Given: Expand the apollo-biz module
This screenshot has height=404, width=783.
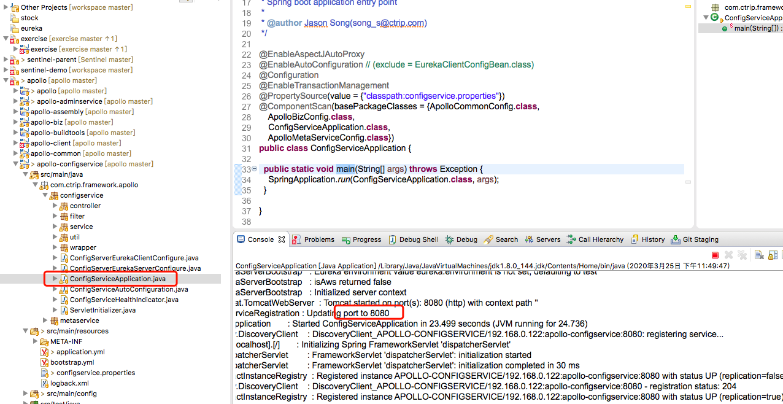Looking at the screenshot, I should click(x=16, y=122).
